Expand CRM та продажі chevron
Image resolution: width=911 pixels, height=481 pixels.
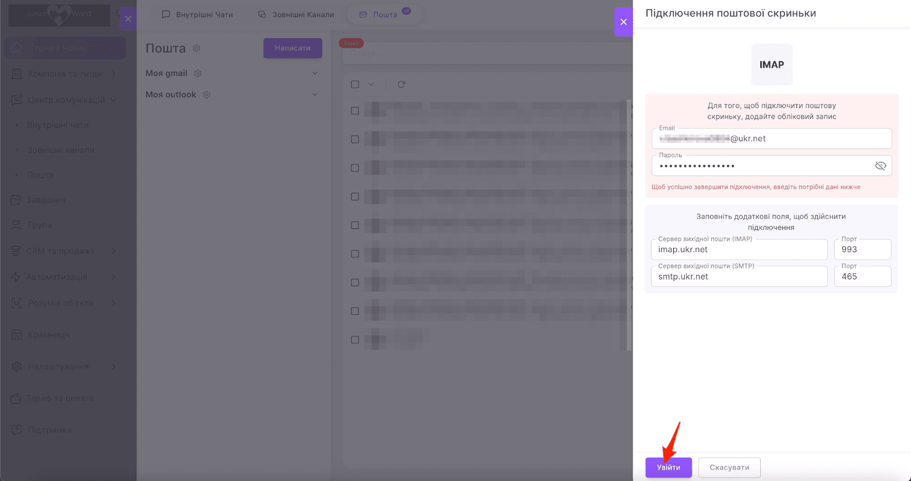pyautogui.click(x=113, y=251)
